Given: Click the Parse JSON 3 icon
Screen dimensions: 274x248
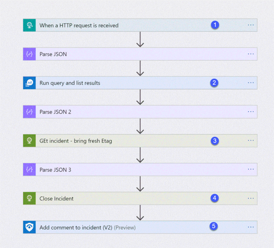Looking at the screenshot, I should point(29,170).
